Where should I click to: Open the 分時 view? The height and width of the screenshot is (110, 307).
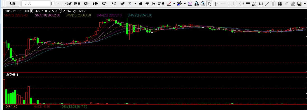[x=68, y=4]
